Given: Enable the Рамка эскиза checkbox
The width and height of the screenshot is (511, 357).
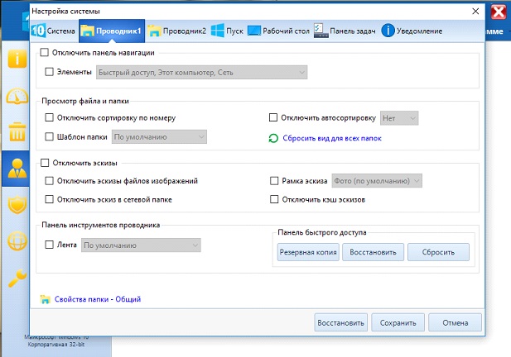Looking at the screenshot, I should [x=274, y=180].
